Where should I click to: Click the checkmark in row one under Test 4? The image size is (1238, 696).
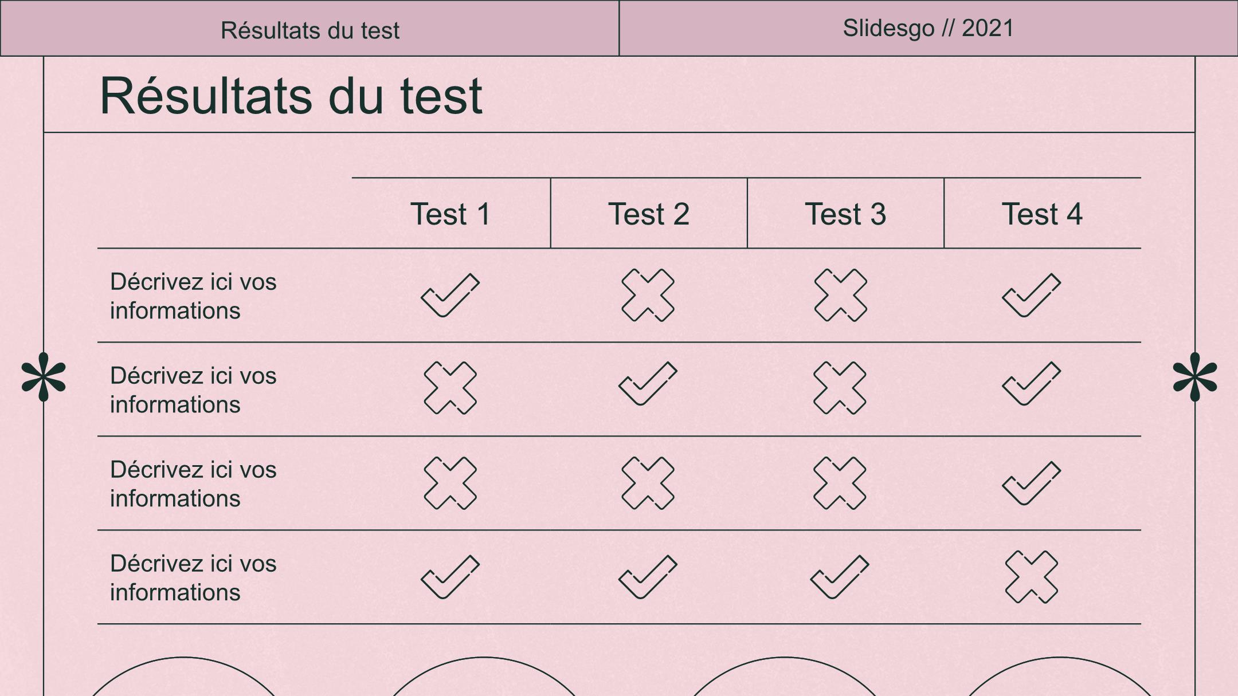click(x=1031, y=295)
